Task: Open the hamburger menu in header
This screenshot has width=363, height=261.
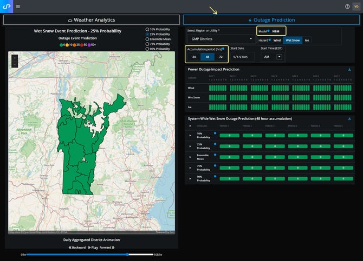Action: tap(18, 6)
